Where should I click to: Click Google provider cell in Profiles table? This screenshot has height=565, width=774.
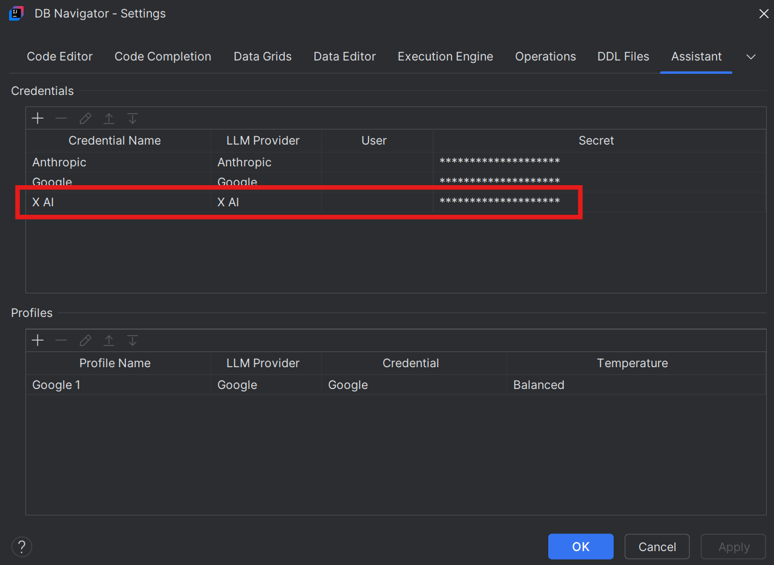[x=266, y=385]
